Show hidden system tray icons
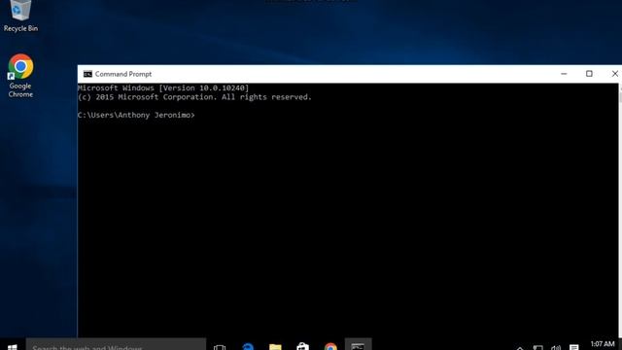622x350 pixels. [x=520, y=348]
